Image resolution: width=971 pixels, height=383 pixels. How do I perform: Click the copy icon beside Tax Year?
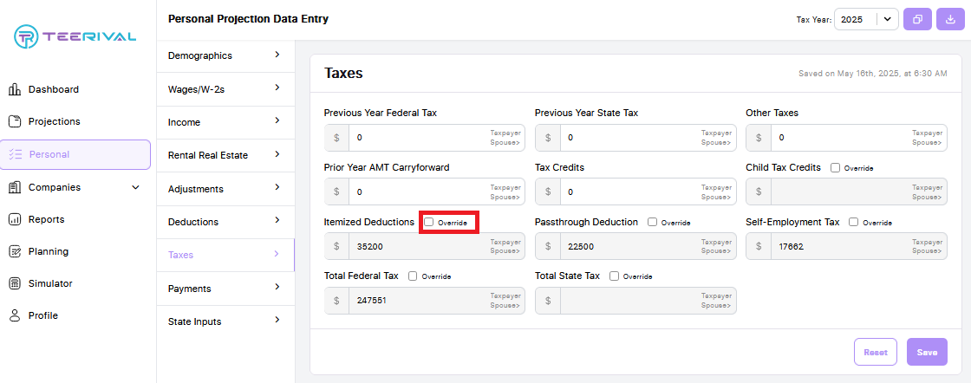click(x=918, y=19)
